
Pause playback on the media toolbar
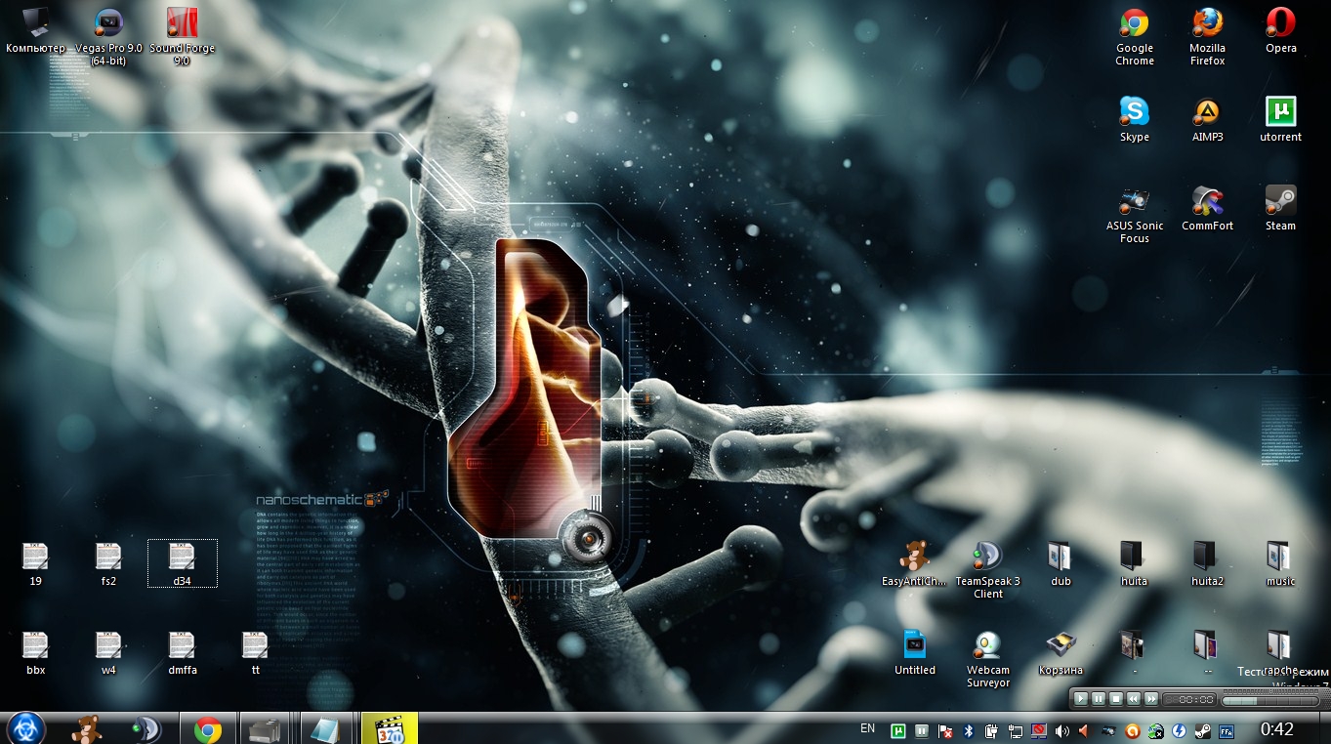[1098, 699]
